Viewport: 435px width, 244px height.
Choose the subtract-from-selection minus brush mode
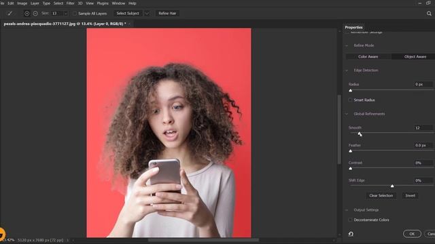coord(35,14)
